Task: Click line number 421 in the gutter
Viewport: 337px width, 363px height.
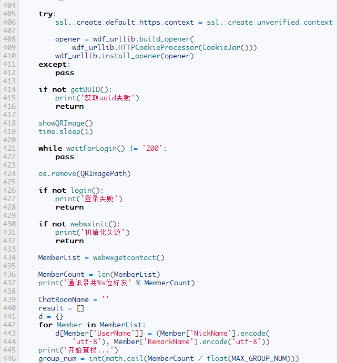Action: tap(9, 148)
